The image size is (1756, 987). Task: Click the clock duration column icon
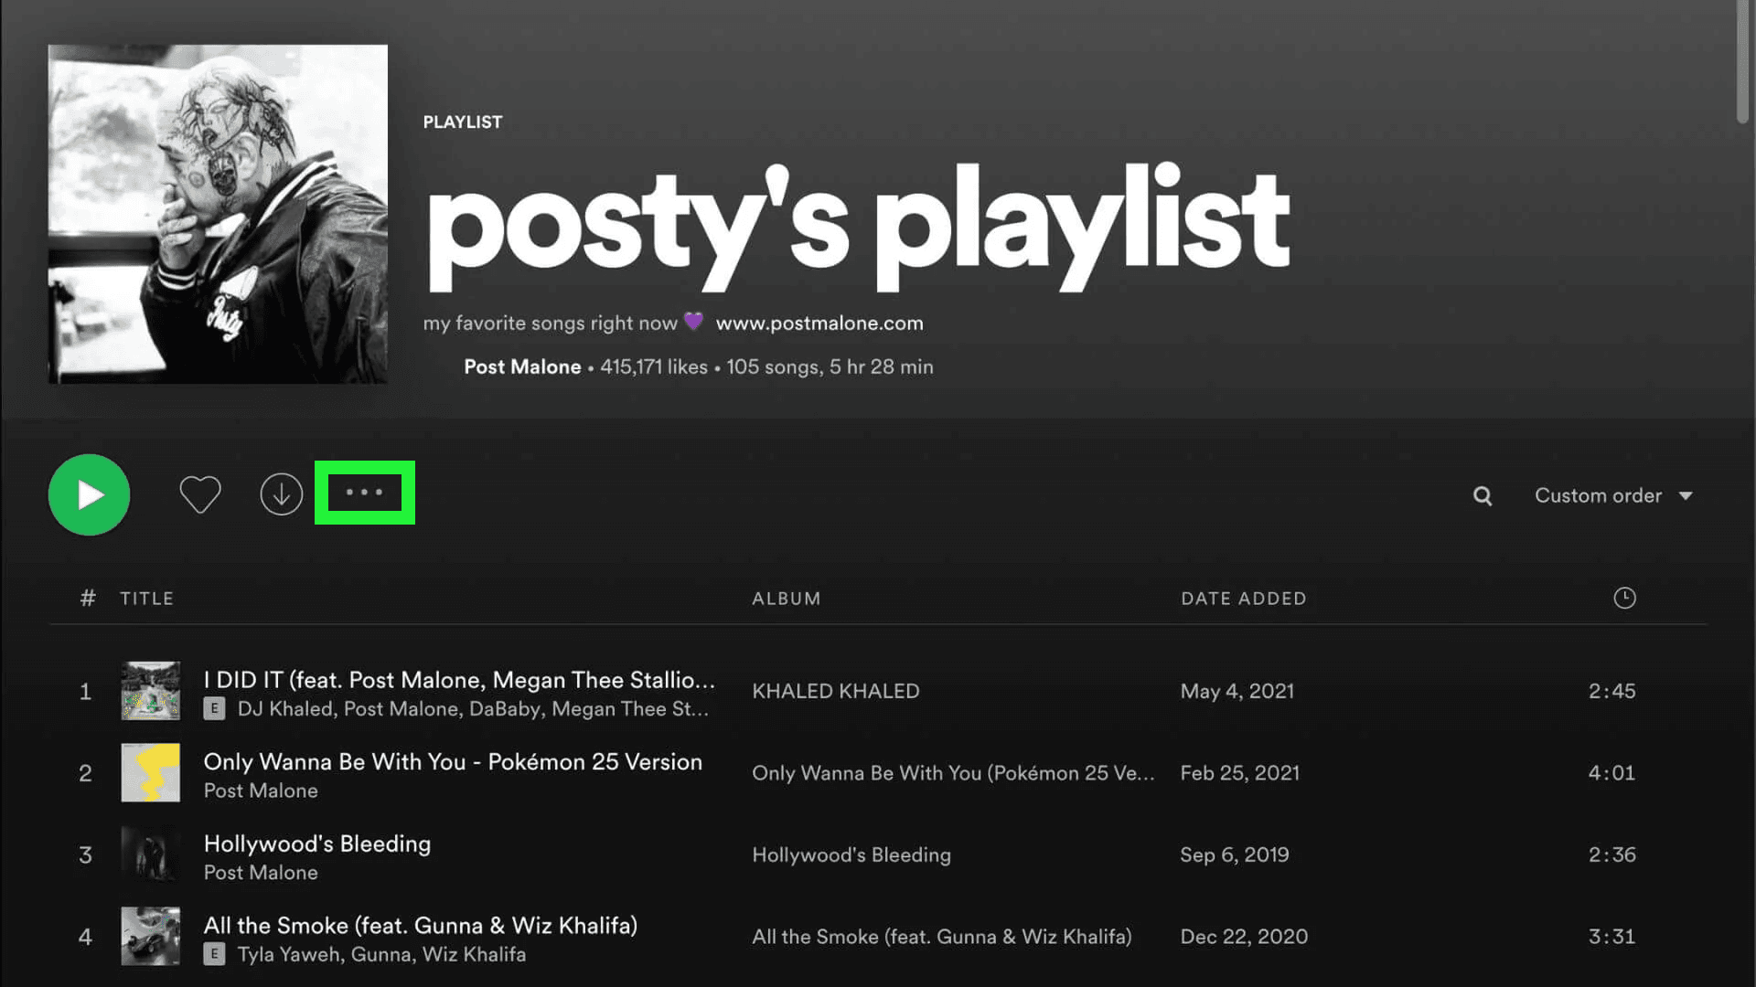click(x=1624, y=598)
